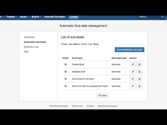The height and width of the screenshot is (125, 167).
Task: Click the Action column header
Action: click(133, 58)
